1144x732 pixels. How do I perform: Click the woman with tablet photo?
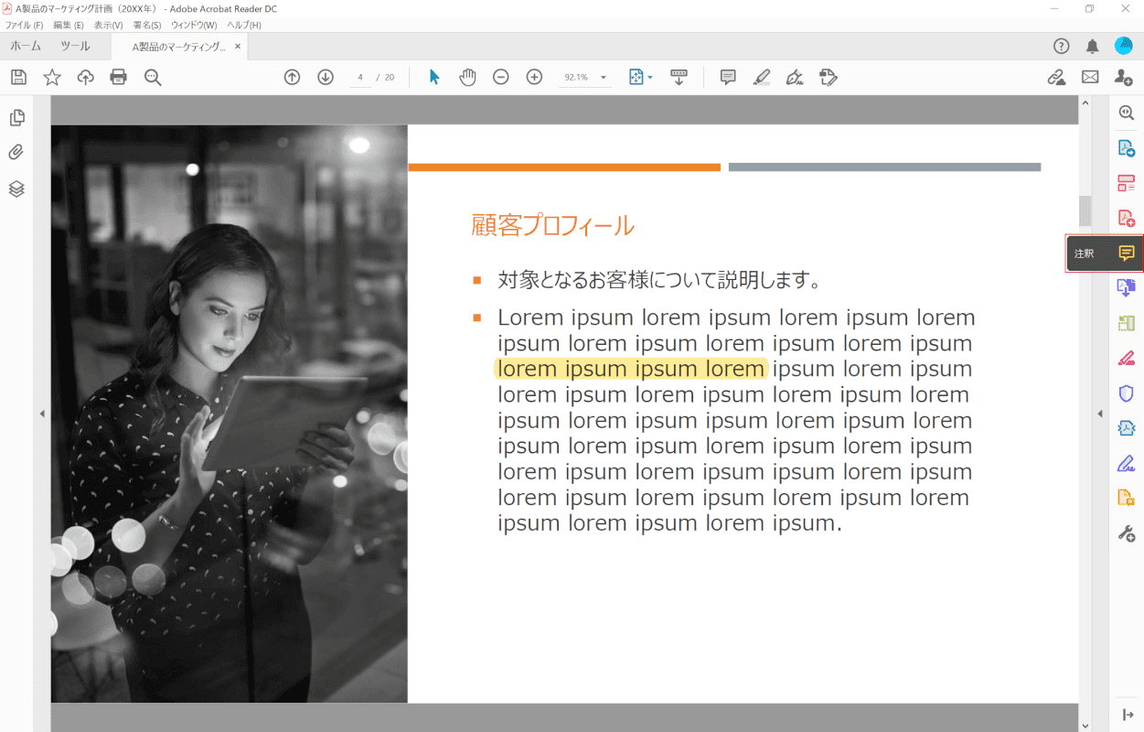(229, 414)
